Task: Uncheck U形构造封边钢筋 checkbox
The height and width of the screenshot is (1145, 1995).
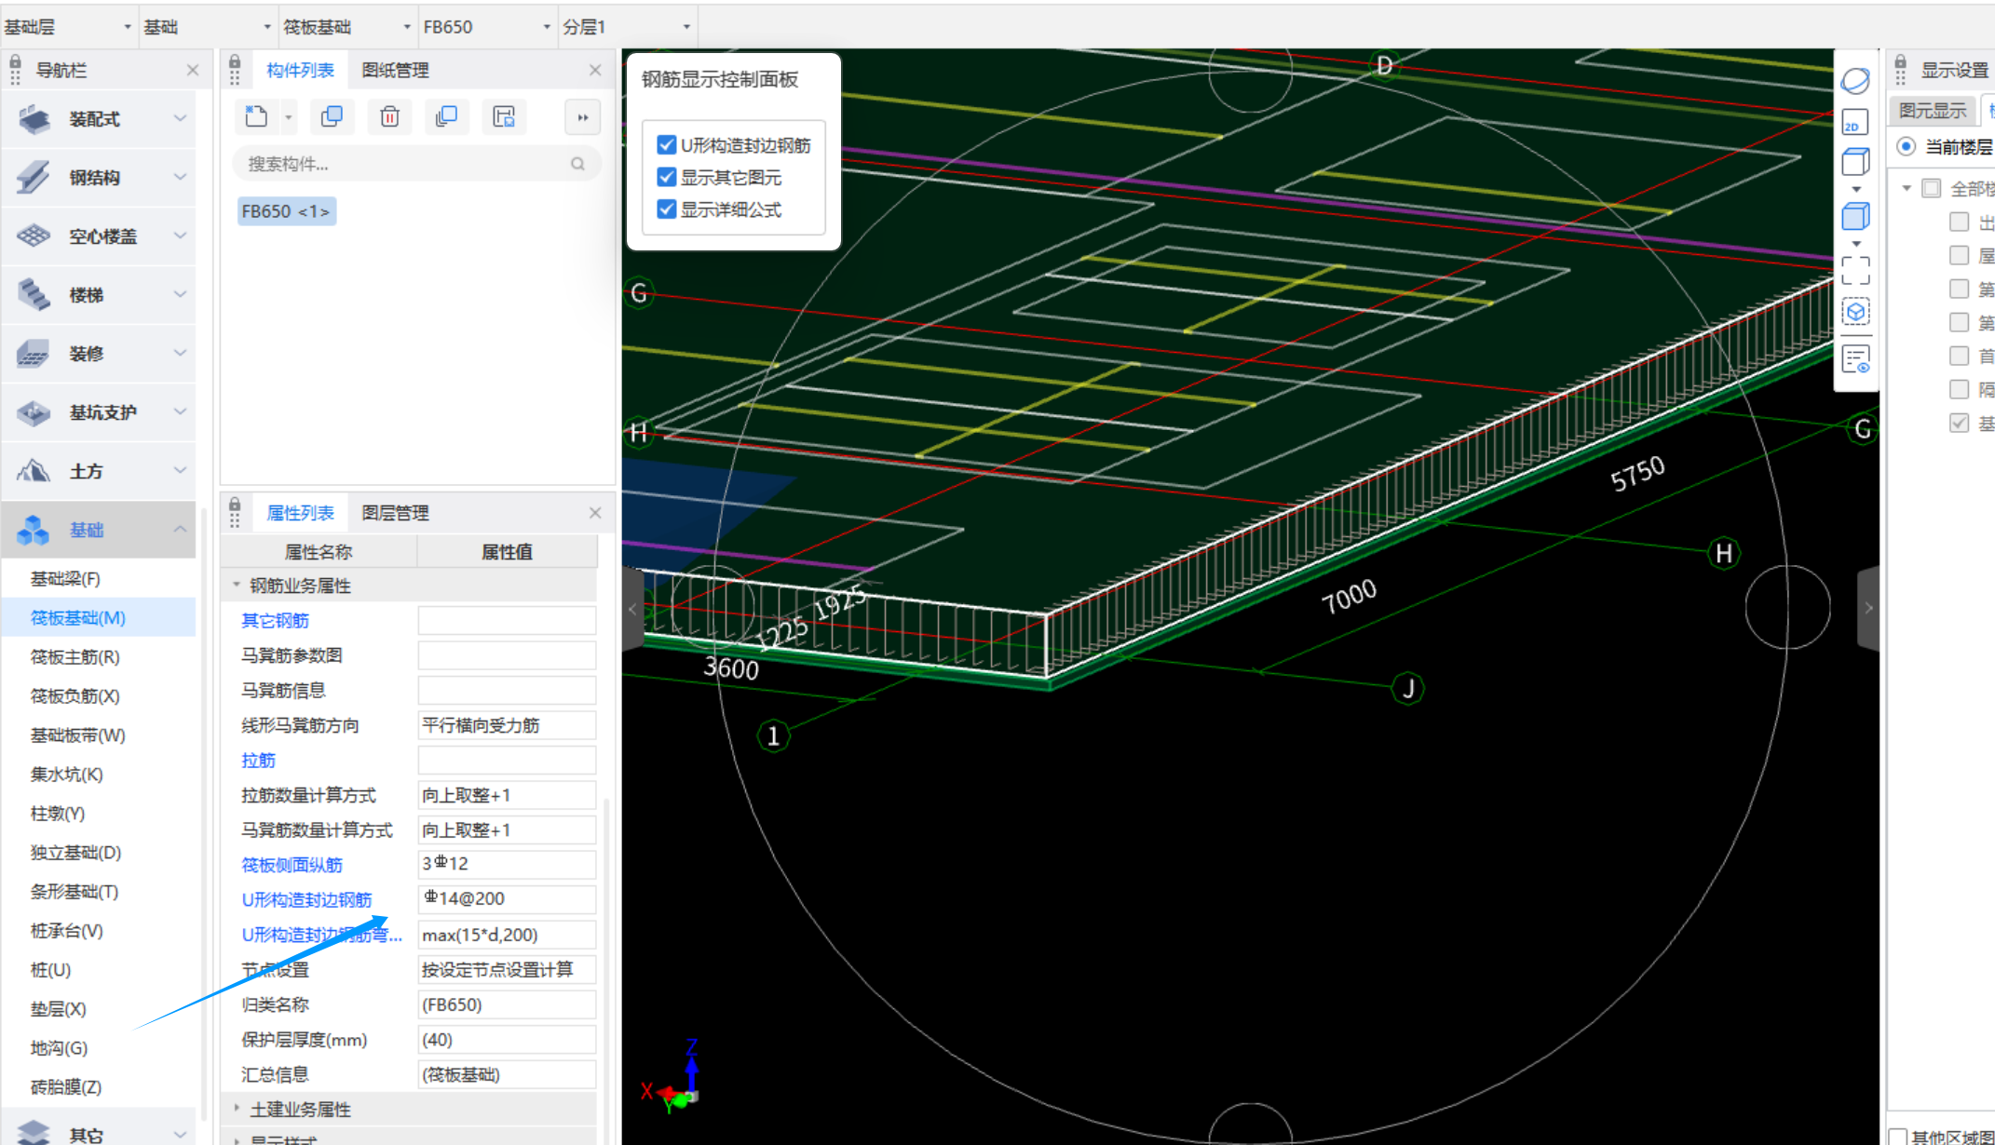Action: pos(666,145)
